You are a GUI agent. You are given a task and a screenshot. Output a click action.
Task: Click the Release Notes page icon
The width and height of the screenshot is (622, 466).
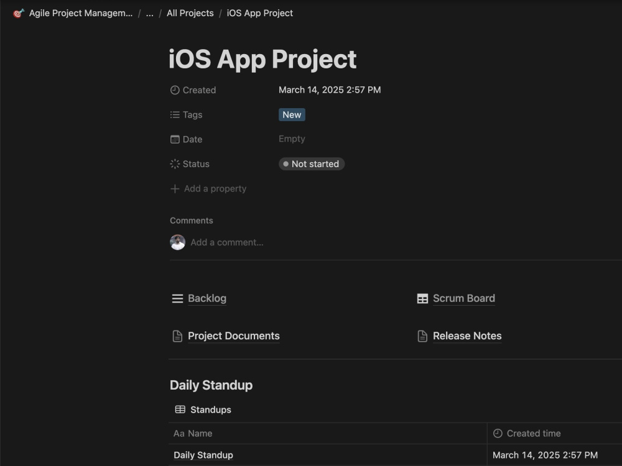(x=422, y=336)
